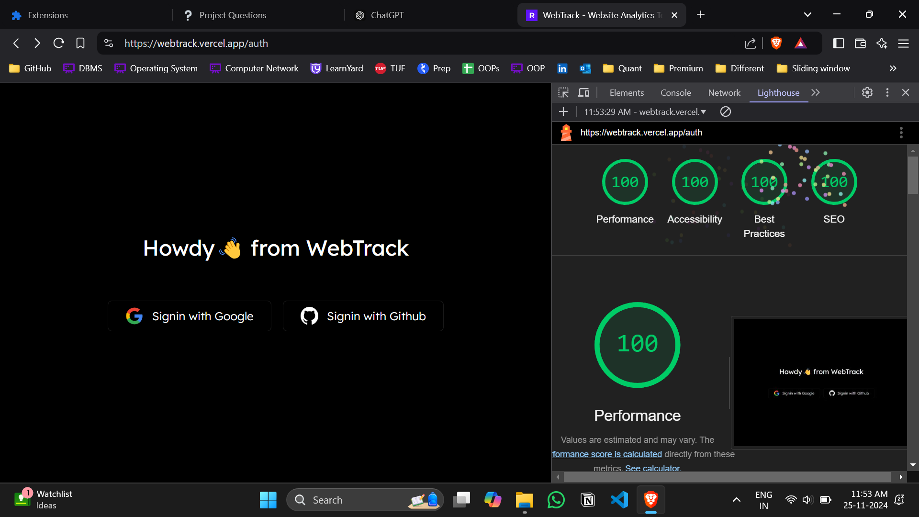Click the clear all Lighthouse reports icon
The height and width of the screenshot is (517, 919).
(726, 112)
